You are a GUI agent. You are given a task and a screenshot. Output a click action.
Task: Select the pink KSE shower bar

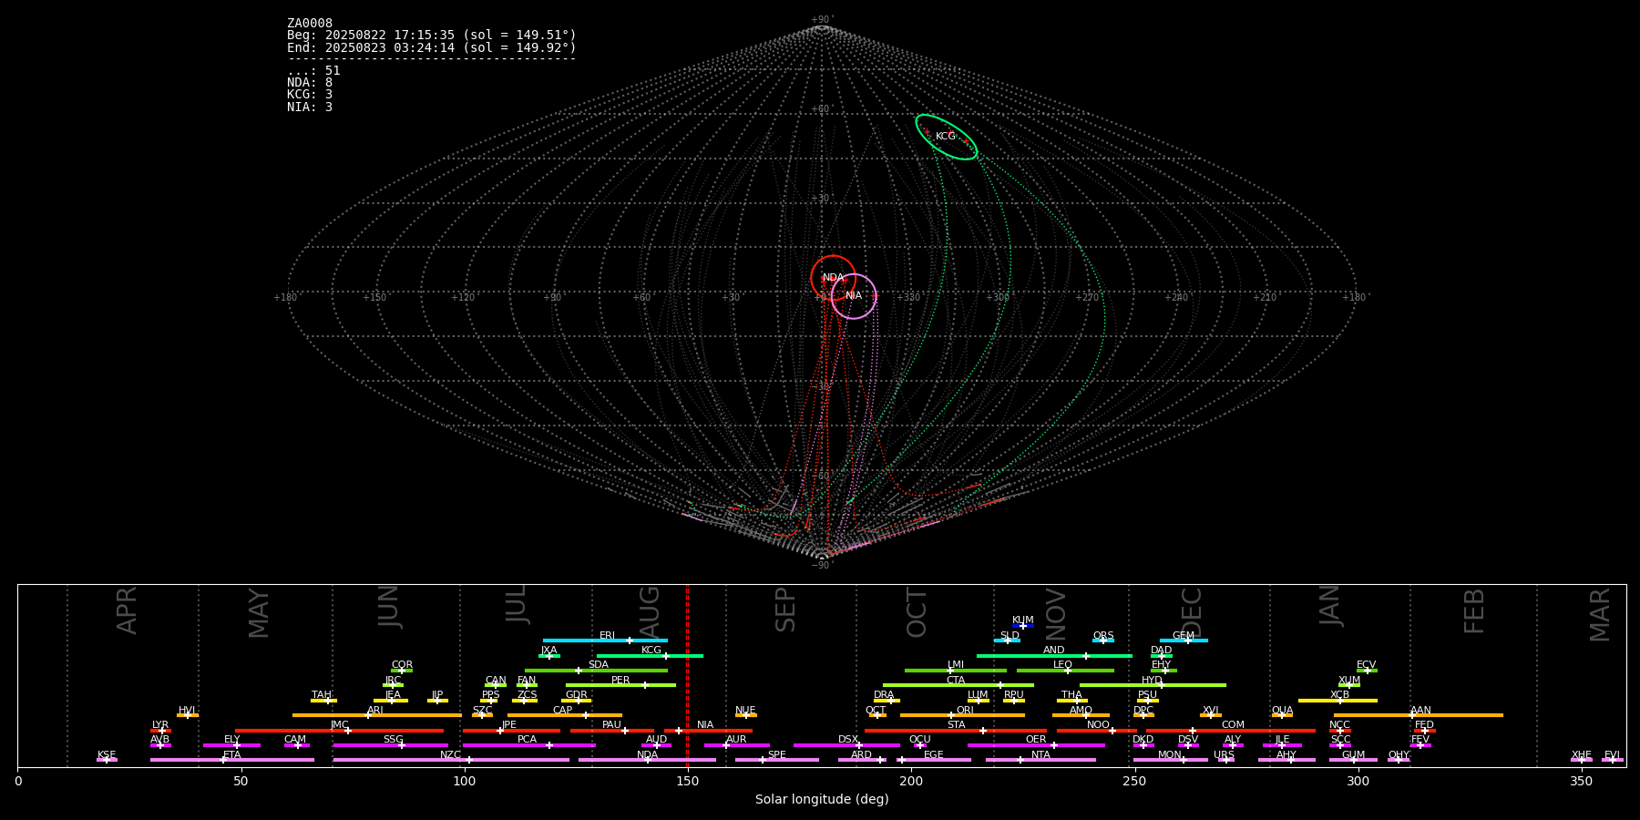coord(107,760)
